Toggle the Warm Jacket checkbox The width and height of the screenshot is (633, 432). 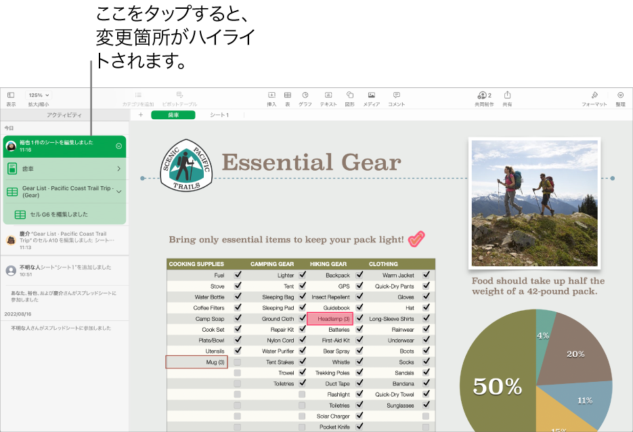click(426, 274)
